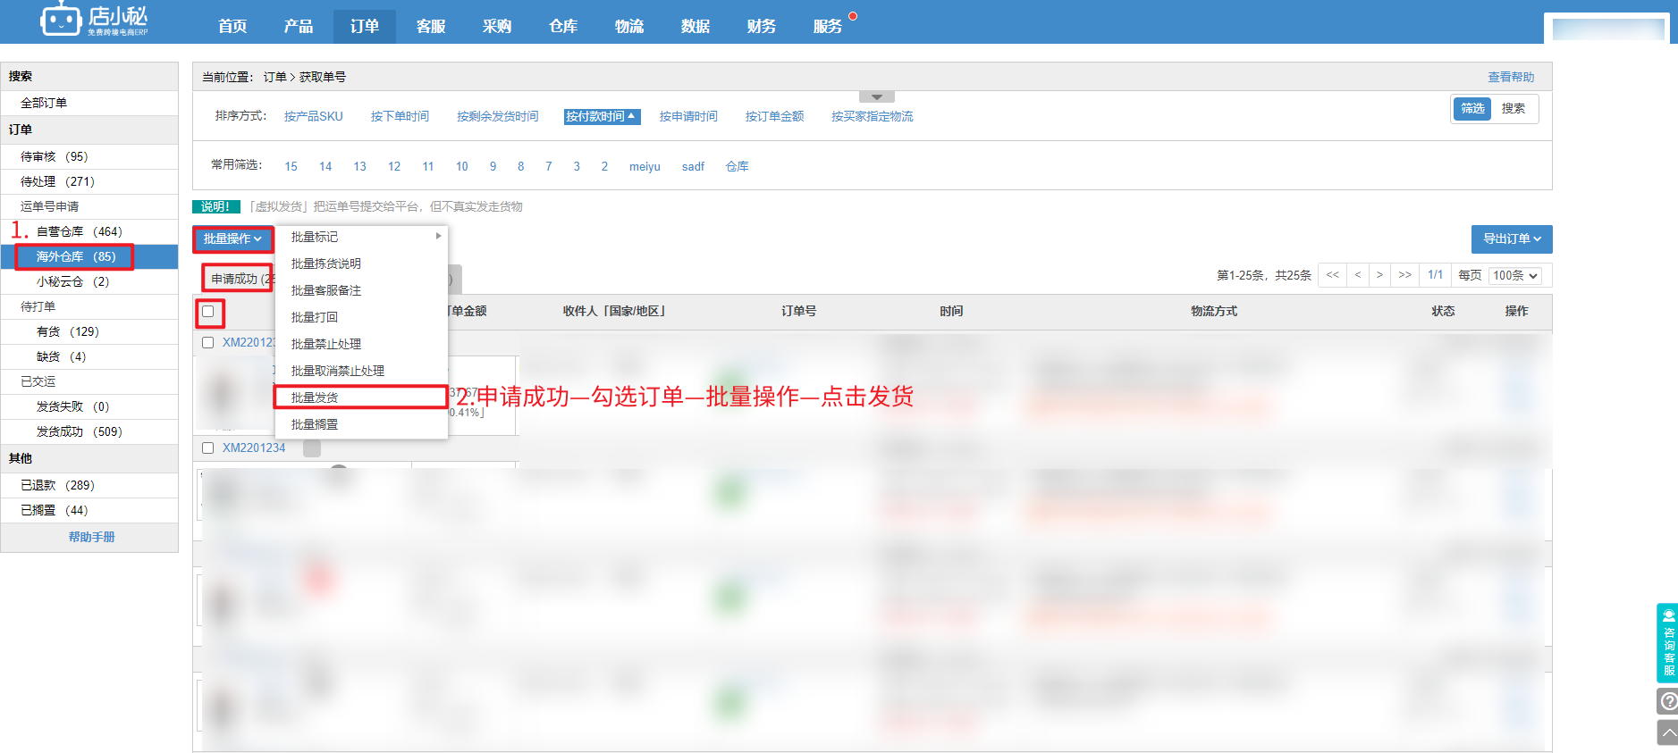Click the back-to-top arrow icon
Viewport: 1678px width, 753px height.
(1667, 733)
